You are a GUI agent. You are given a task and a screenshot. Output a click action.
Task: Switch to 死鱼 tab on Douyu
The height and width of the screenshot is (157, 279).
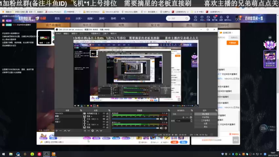(121, 25)
